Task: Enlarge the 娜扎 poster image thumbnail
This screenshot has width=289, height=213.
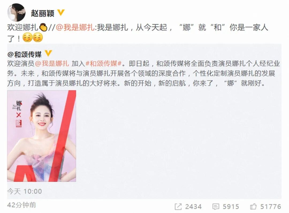Action: point(42,136)
